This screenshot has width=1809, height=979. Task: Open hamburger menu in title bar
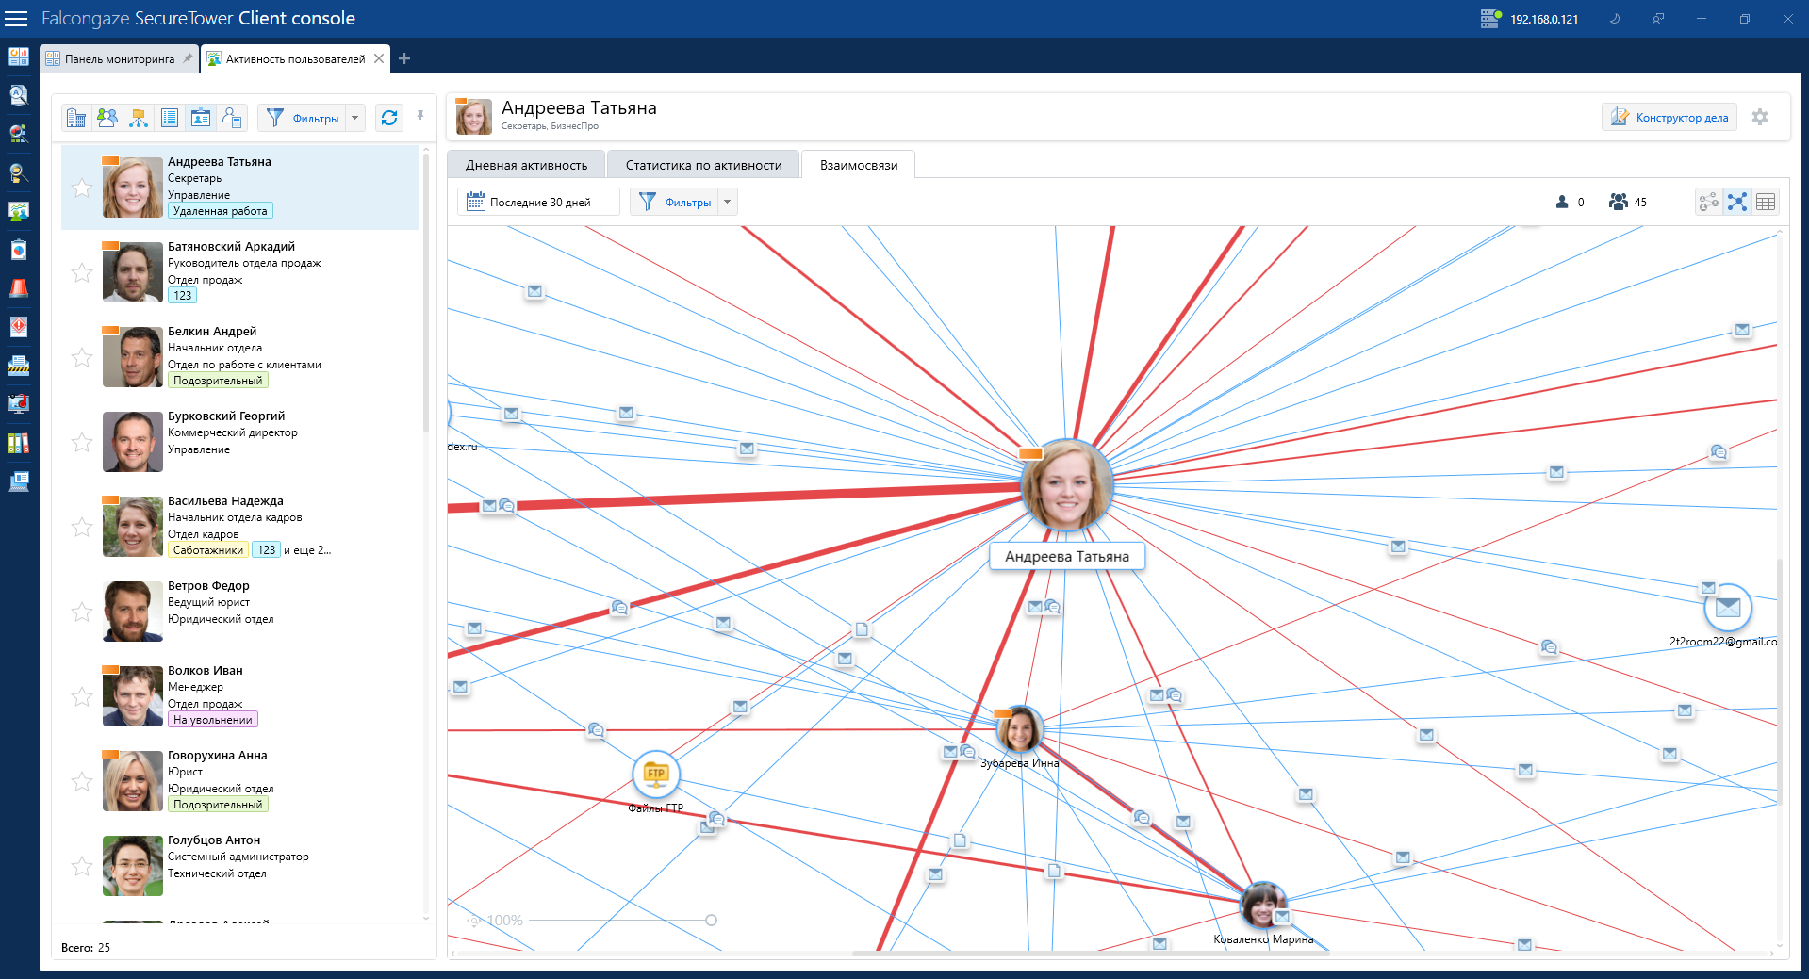(17, 19)
